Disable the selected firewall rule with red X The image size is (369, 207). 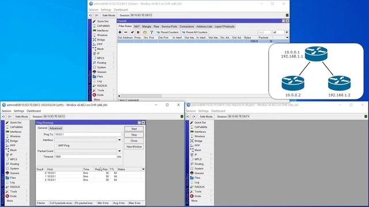pos(138,32)
